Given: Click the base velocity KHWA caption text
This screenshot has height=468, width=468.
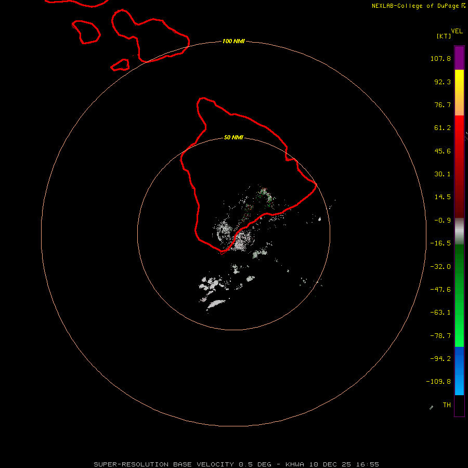Looking at the screenshot, I should [237, 464].
